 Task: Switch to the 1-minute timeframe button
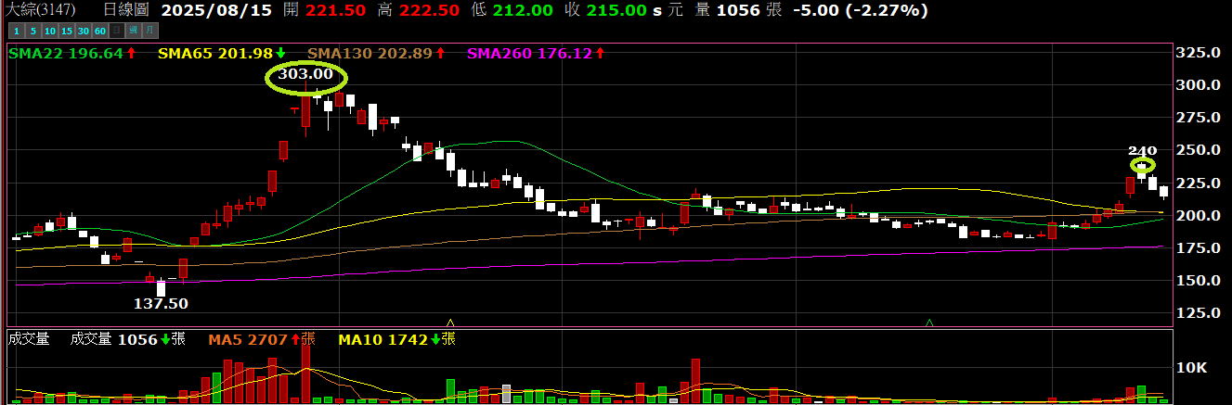point(15,32)
